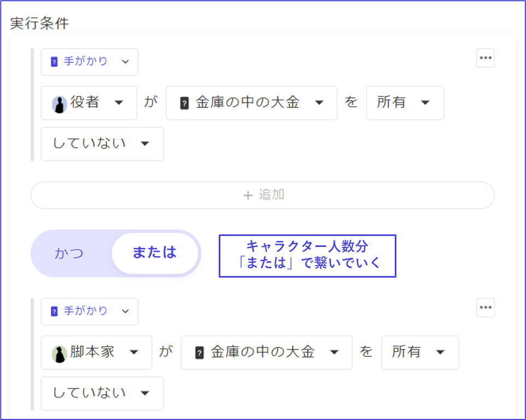Click the purple clue icon in first 手がかり
This screenshot has height=420, width=526.
[x=54, y=62]
